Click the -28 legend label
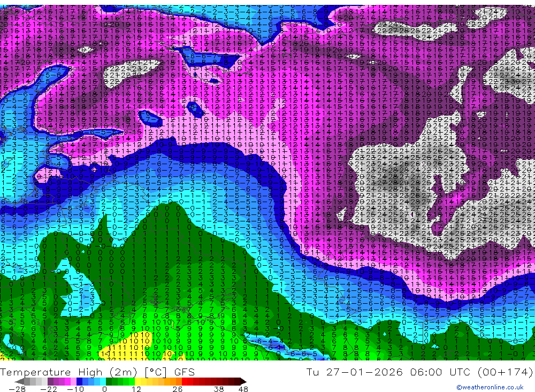 17,389
